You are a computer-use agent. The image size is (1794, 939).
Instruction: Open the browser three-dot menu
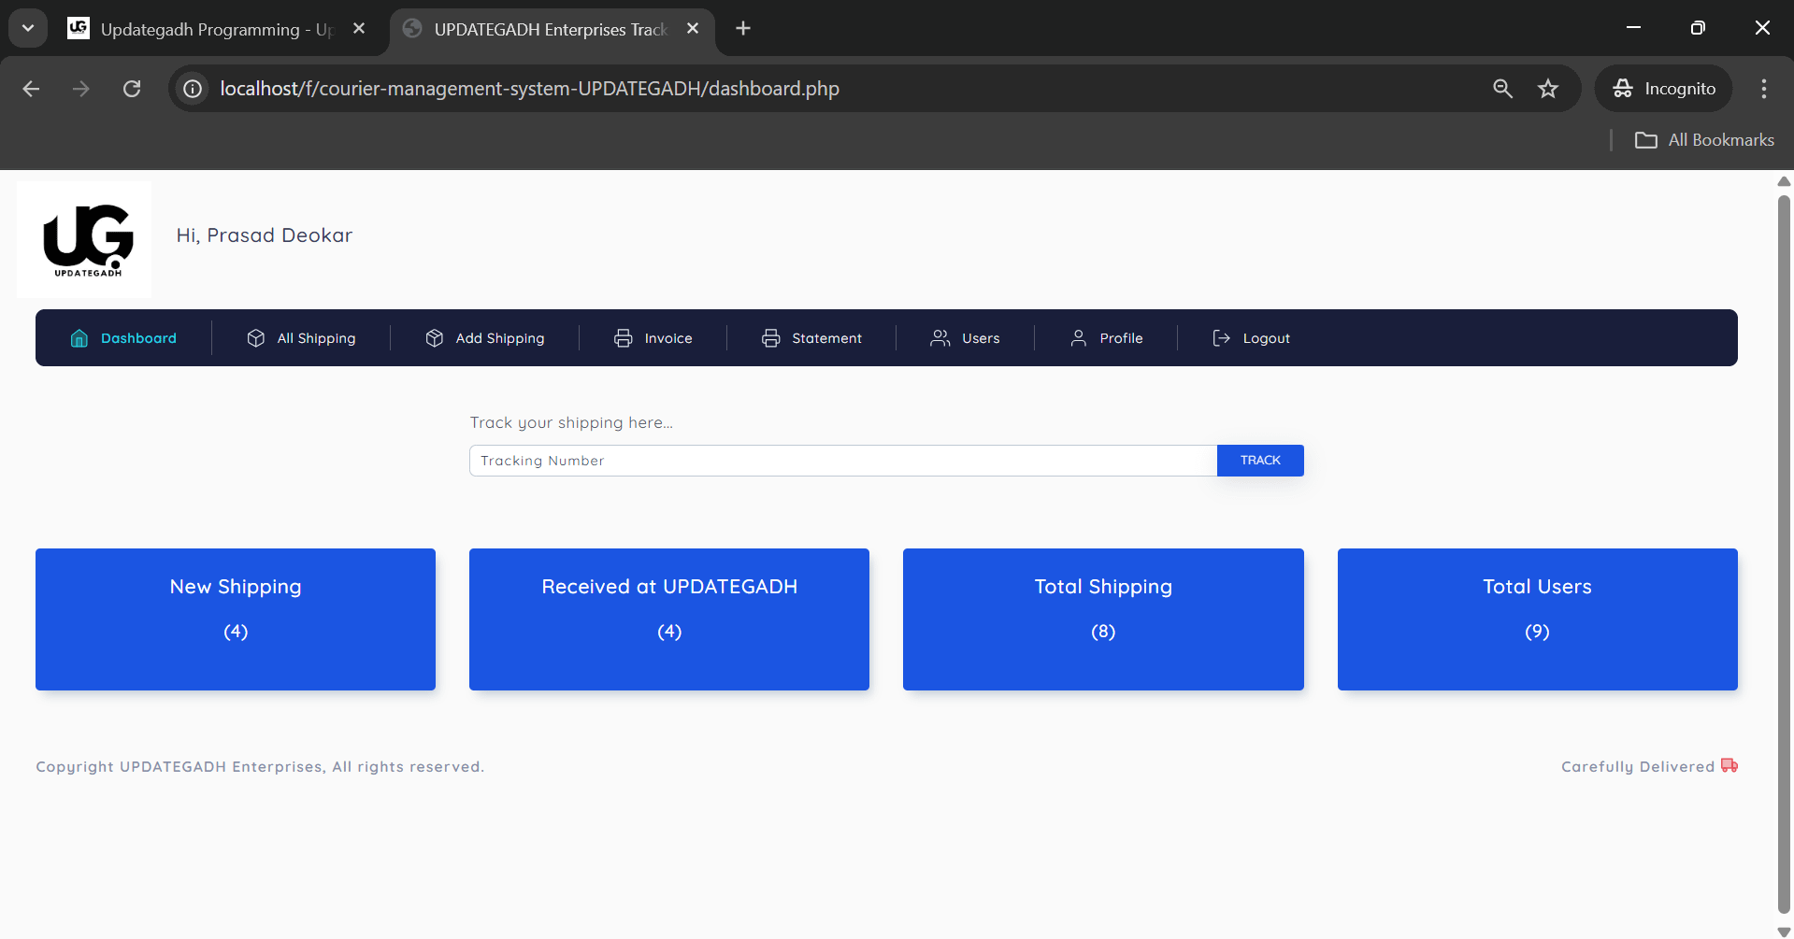(1763, 89)
